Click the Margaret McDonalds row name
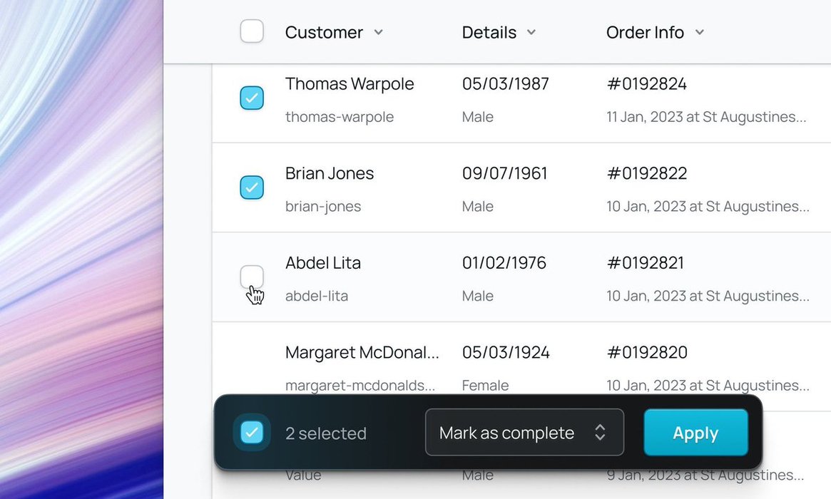The width and height of the screenshot is (831, 499). [362, 352]
